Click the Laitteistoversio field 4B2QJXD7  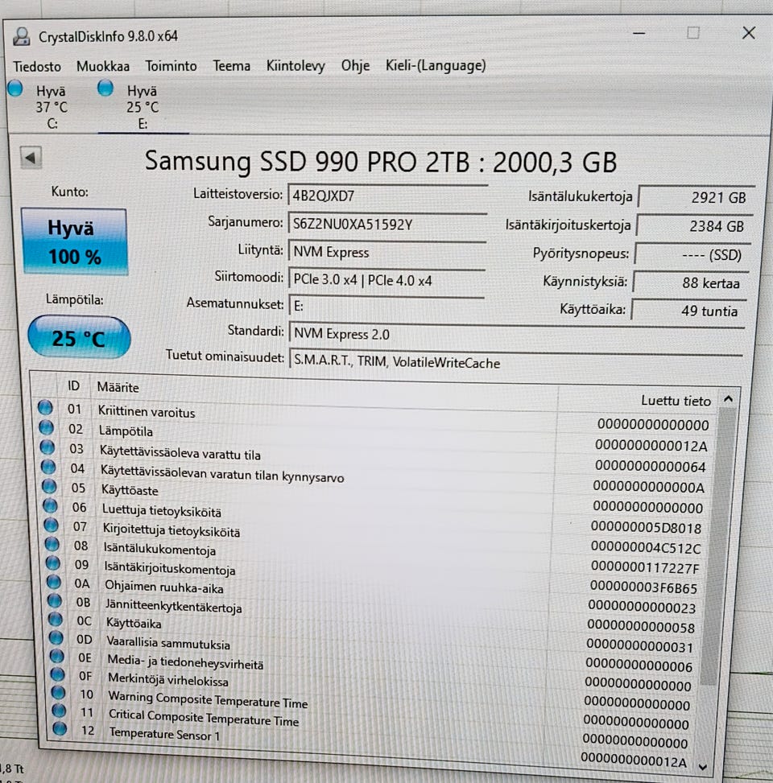(387, 196)
